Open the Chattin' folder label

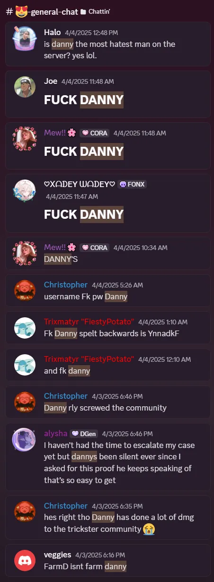click(98, 11)
